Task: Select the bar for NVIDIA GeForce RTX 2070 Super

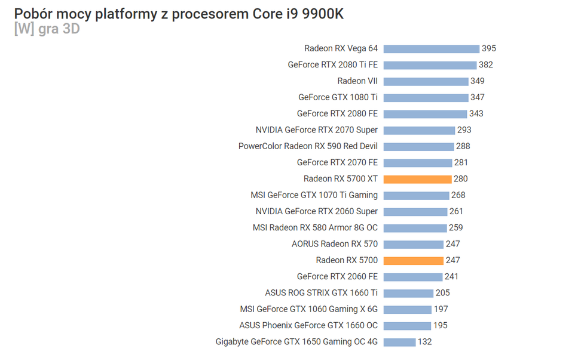Action: 419,131
